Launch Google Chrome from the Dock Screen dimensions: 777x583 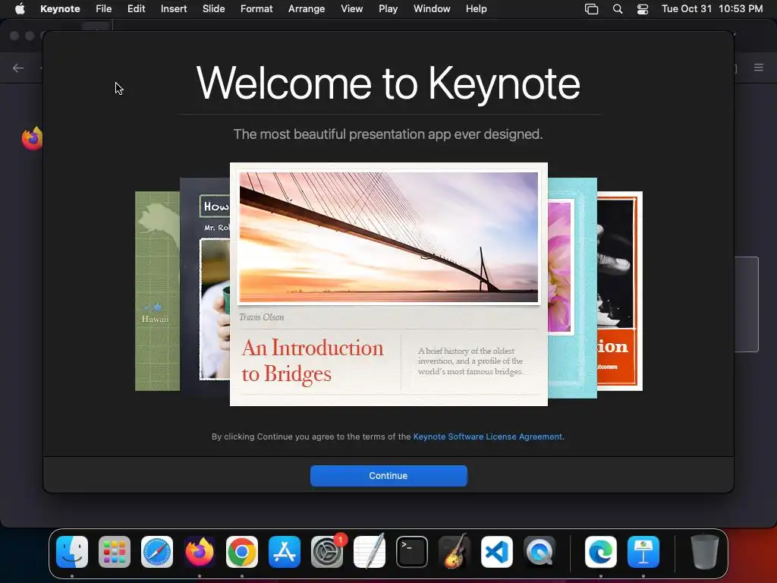(242, 552)
